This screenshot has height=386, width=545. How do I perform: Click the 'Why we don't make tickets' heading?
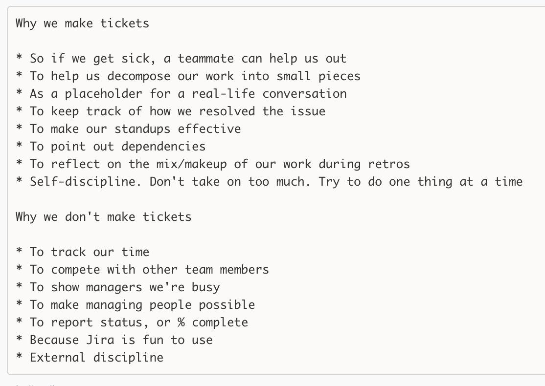click(104, 216)
